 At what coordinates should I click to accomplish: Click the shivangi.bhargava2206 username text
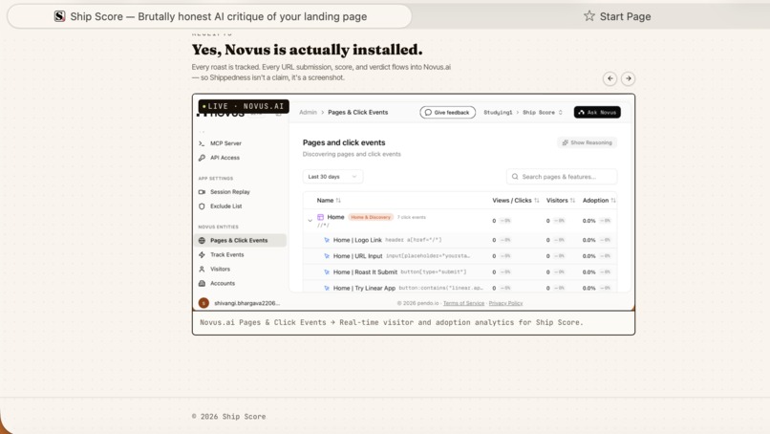[247, 303]
